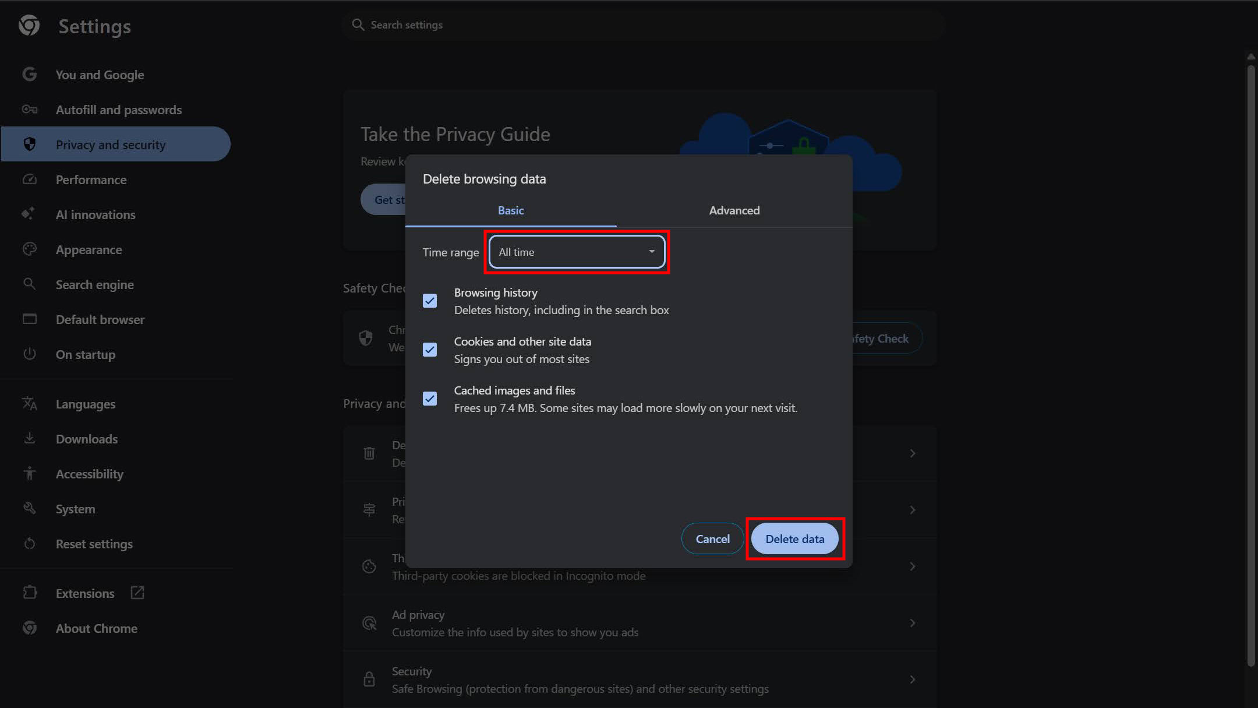Uncheck Cookies and other site data checkbox
Screen dimensions: 1258x708
(x=430, y=350)
